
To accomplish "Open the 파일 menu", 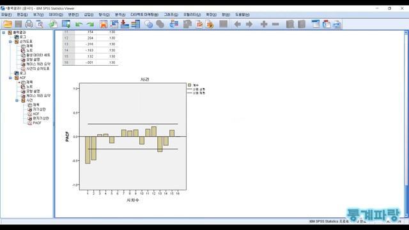I will pos(6,15).
